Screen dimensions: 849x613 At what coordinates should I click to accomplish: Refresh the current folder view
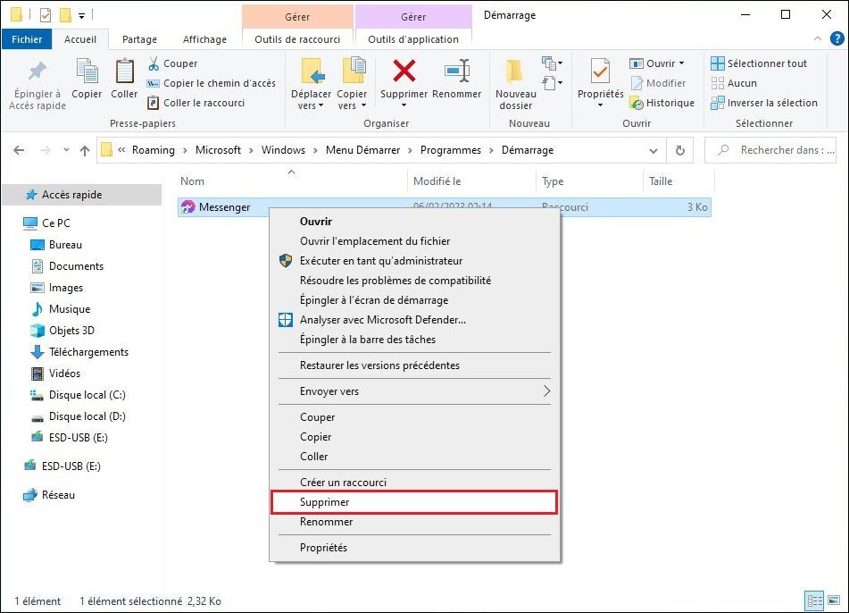click(x=680, y=150)
